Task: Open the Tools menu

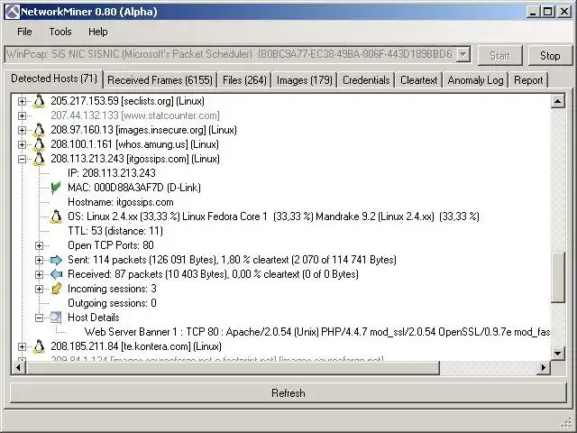Action: pos(60,32)
